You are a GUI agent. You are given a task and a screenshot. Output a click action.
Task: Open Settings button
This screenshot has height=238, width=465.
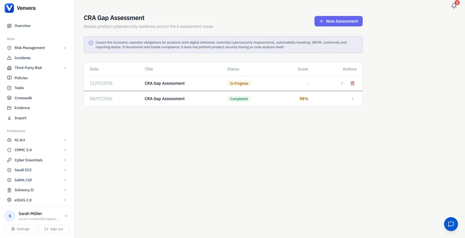point(20,229)
